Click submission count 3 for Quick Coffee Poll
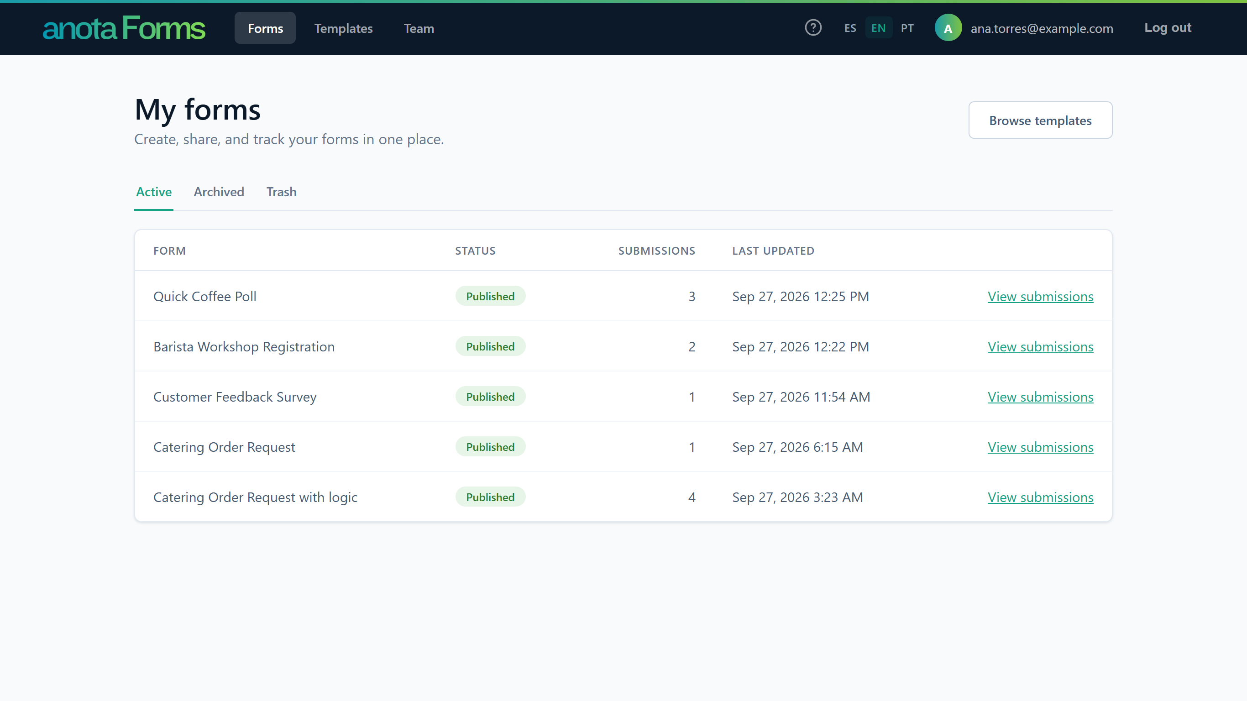The width and height of the screenshot is (1247, 701). click(692, 296)
